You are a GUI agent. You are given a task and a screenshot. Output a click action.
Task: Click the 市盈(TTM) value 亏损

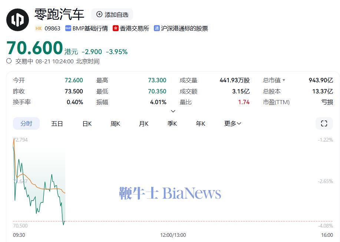[327, 102]
